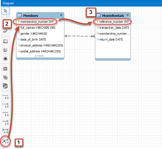The image size is (162, 149).
Task: Select the place new table tool
Action: 5,69
